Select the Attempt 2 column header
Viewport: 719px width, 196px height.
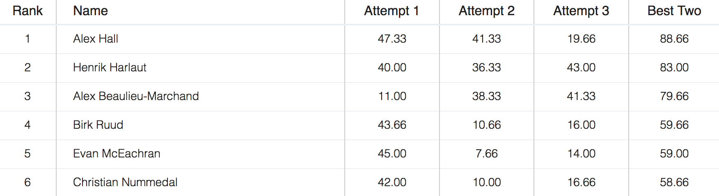tap(486, 11)
